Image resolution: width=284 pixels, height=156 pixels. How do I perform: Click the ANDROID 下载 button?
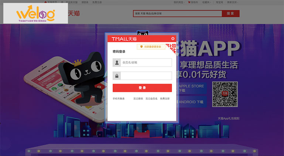[192, 102]
